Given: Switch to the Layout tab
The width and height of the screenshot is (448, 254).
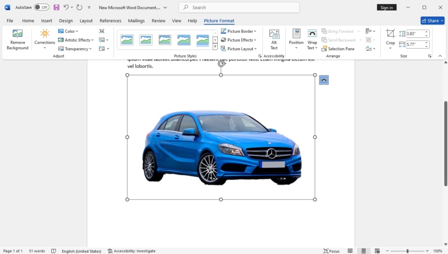Looking at the screenshot, I should [86, 21].
